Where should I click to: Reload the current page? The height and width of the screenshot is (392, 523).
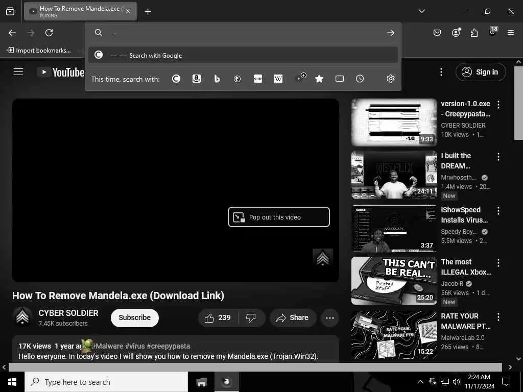pyautogui.click(x=49, y=33)
